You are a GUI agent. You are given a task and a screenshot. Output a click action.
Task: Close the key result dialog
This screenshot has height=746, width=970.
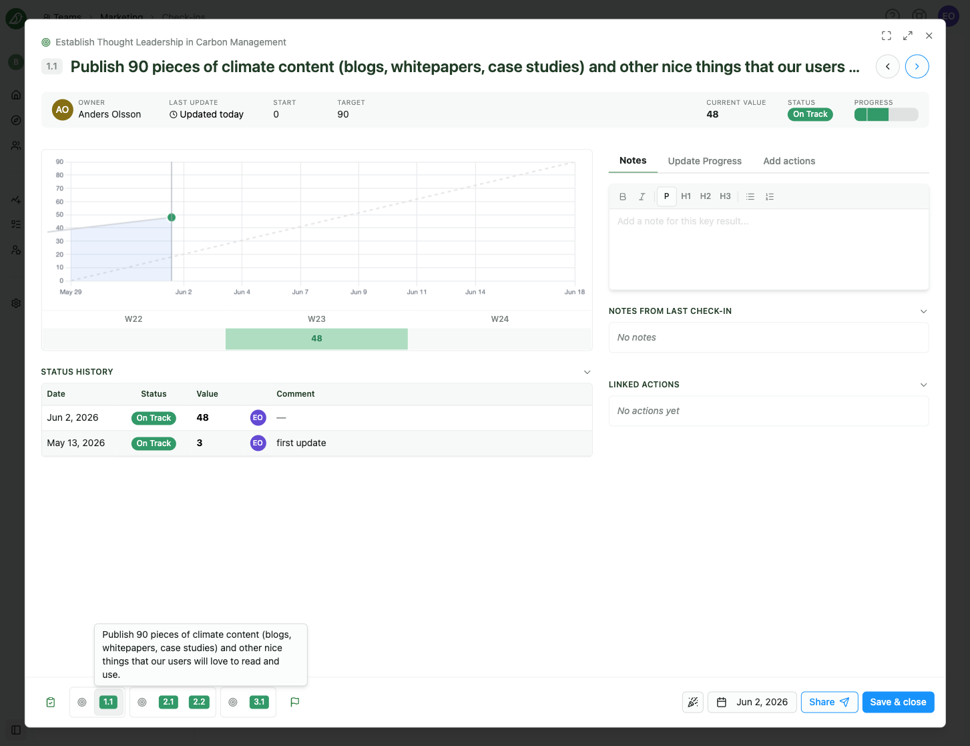click(x=929, y=36)
